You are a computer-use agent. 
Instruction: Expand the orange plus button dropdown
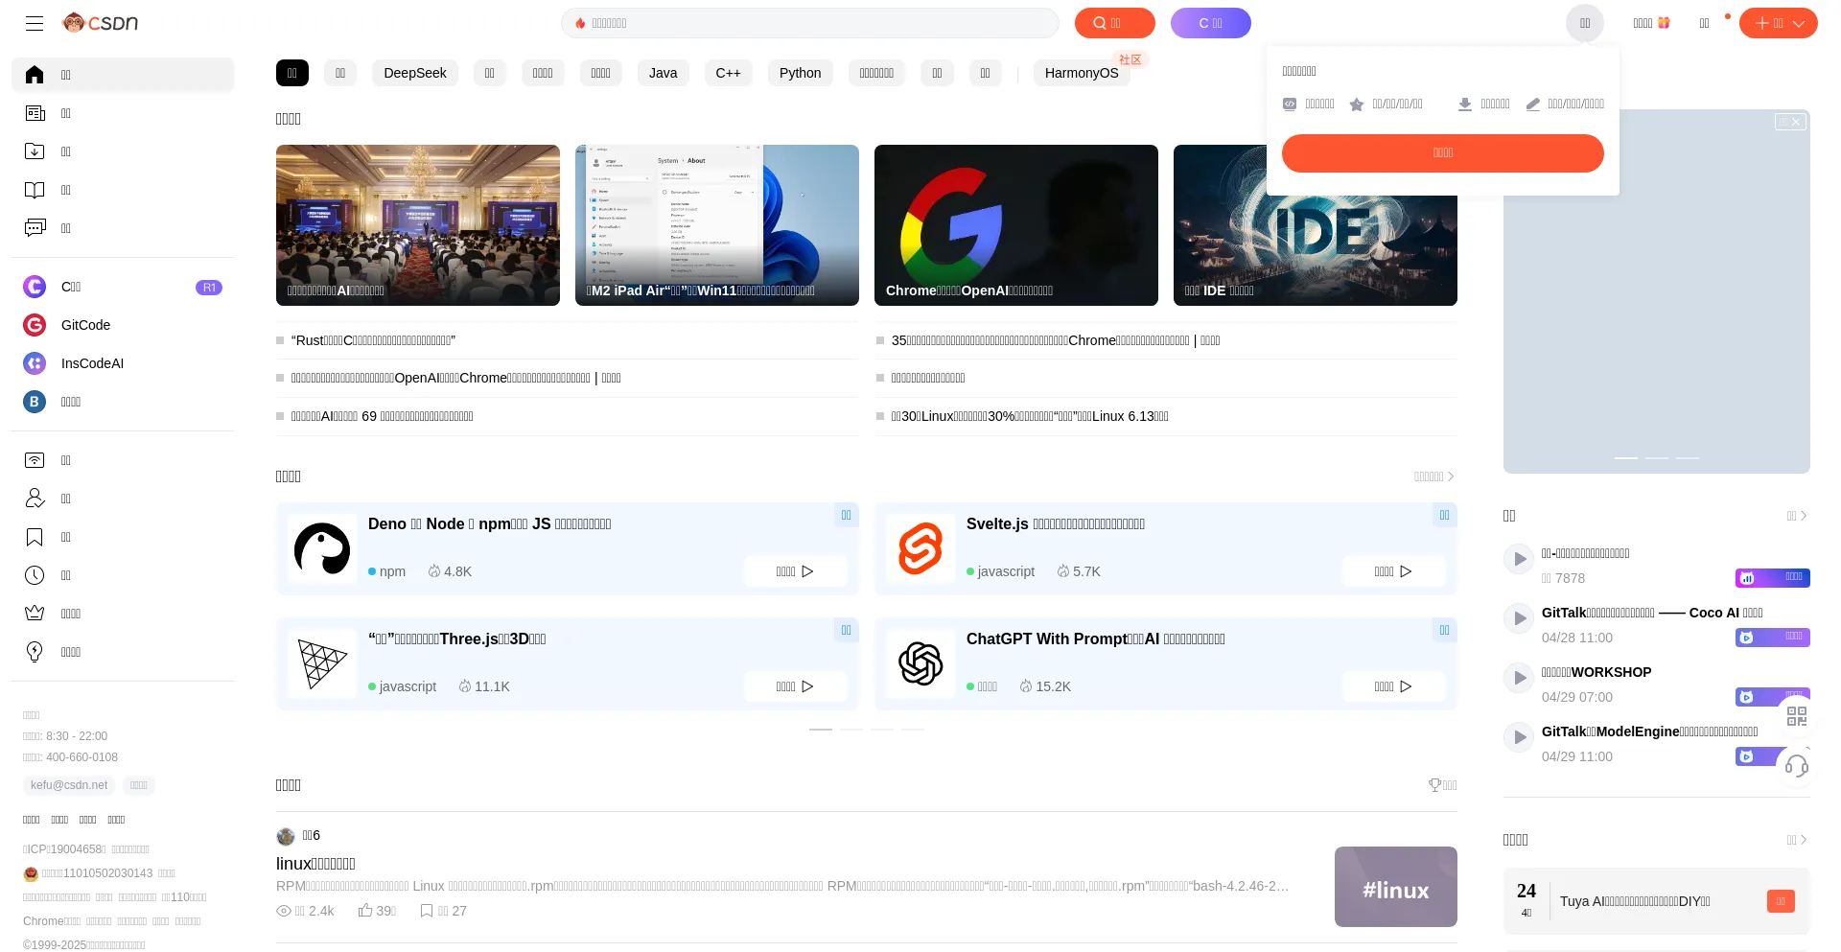(1778, 23)
